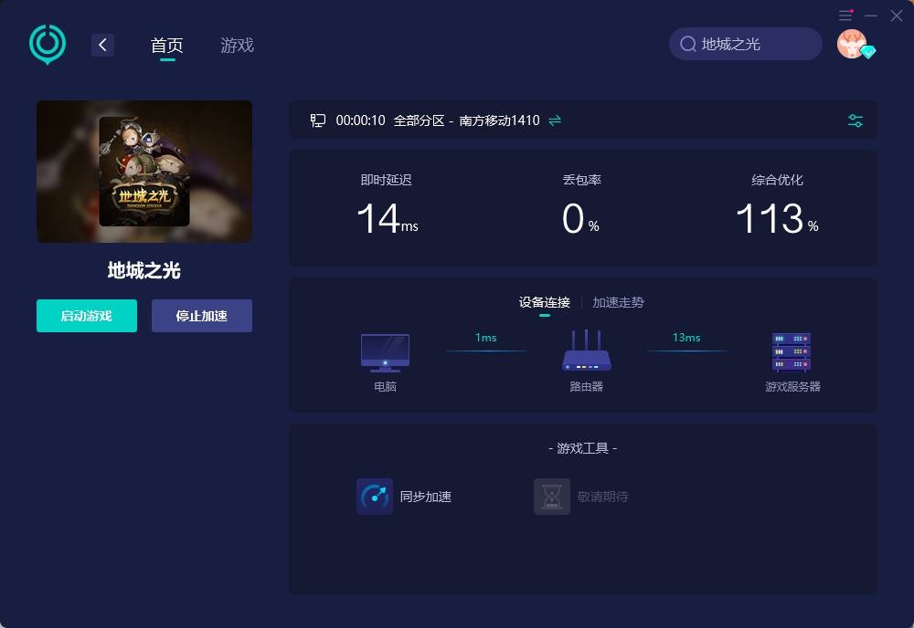Select the 设备连接 tab
Screen dimensions: 914x628
[x=545, y=303]
